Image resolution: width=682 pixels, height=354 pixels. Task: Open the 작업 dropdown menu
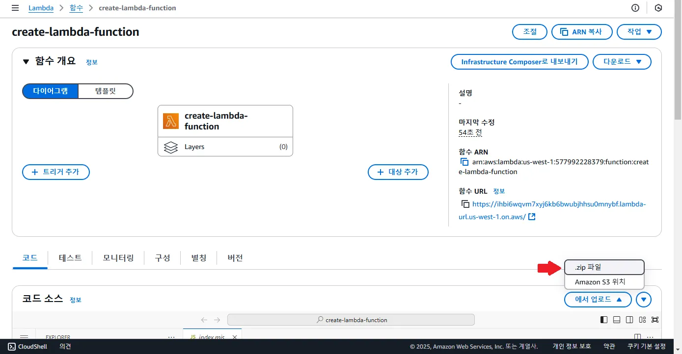coord(639,32)
